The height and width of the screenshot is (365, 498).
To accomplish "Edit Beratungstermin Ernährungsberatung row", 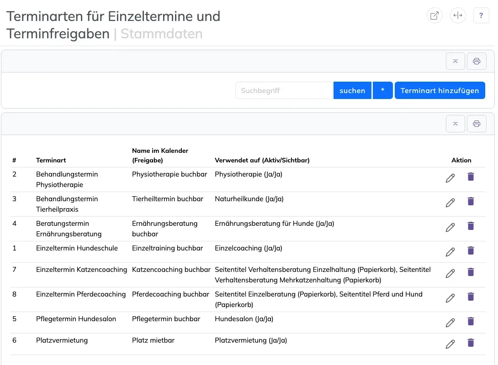I will coord(450,228).
